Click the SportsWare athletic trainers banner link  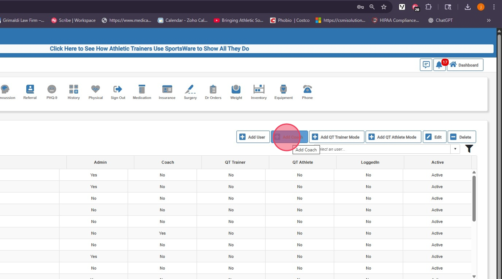click(149, 49)
